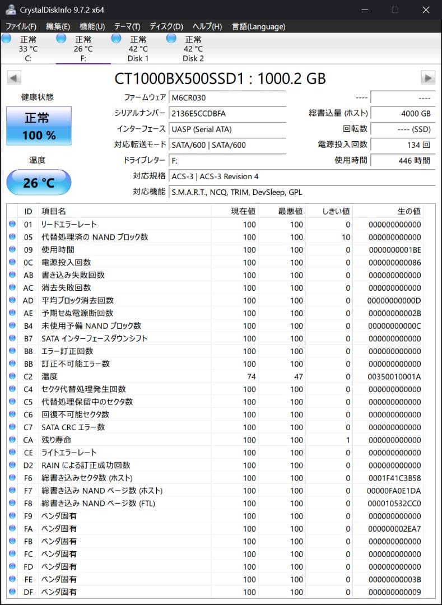This screenshot has height=605, width=442.
Task: Select the DF ベンダ固有 row
Action: pyautogui.click(x=215, y=592)
